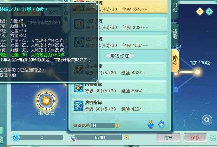Screen dimensions: 217x147
Task: Click the 遗忘 button
Action: [x=168, y=138]
